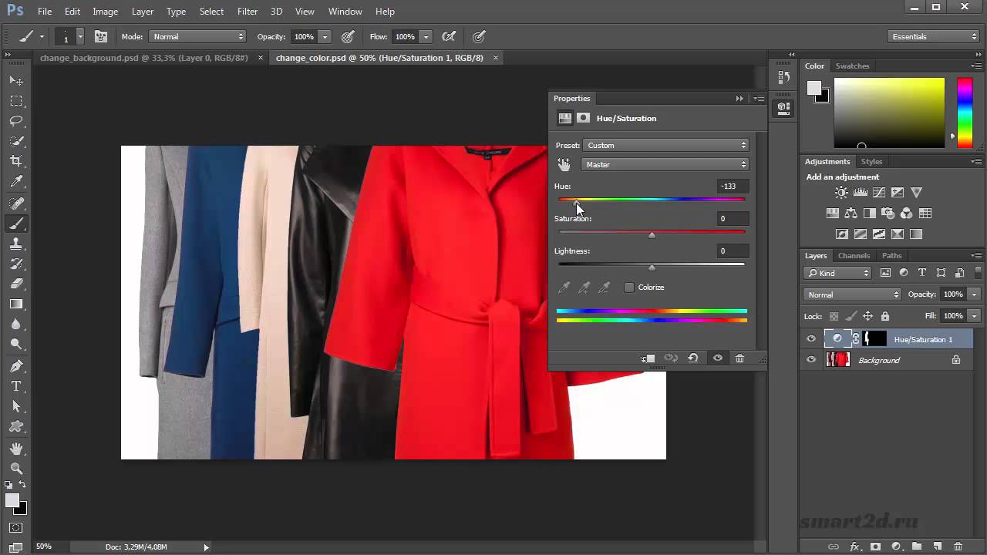Select the Pen tool
The image size is (987, 555).
pyautogui.click(x=16, y=366)
